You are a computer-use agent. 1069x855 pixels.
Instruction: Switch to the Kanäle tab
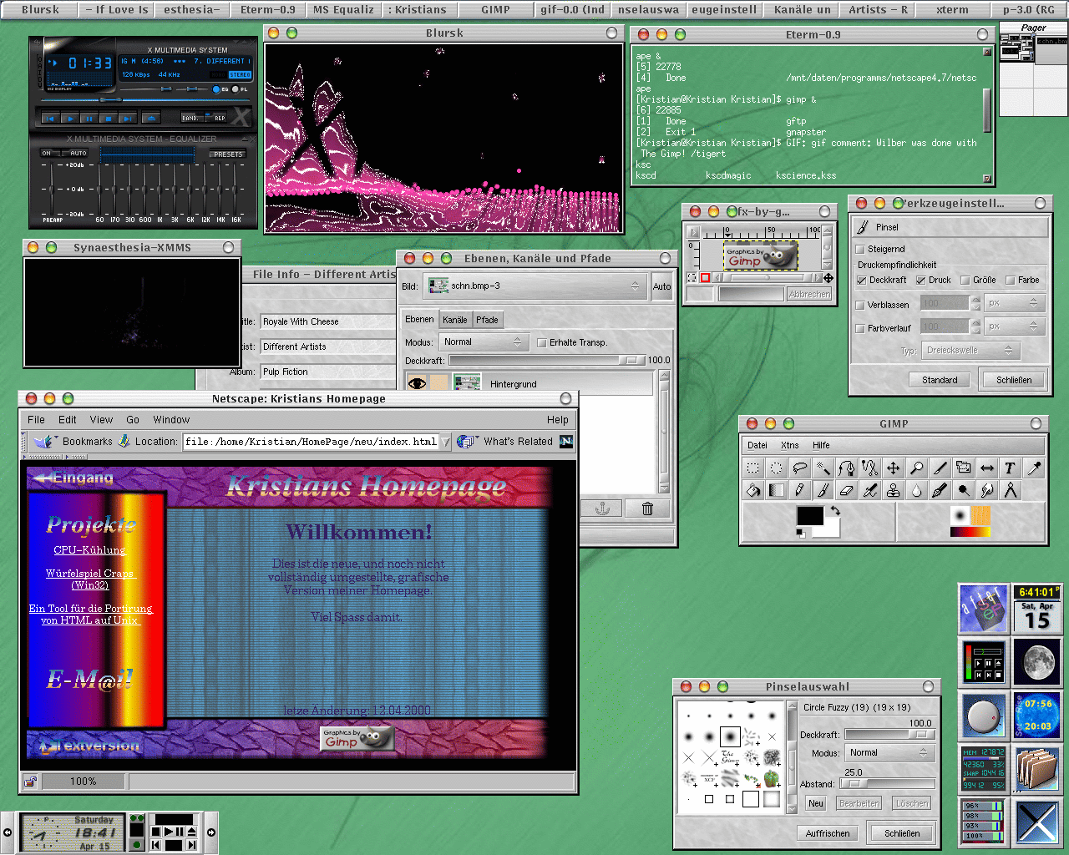click(455, 320)
